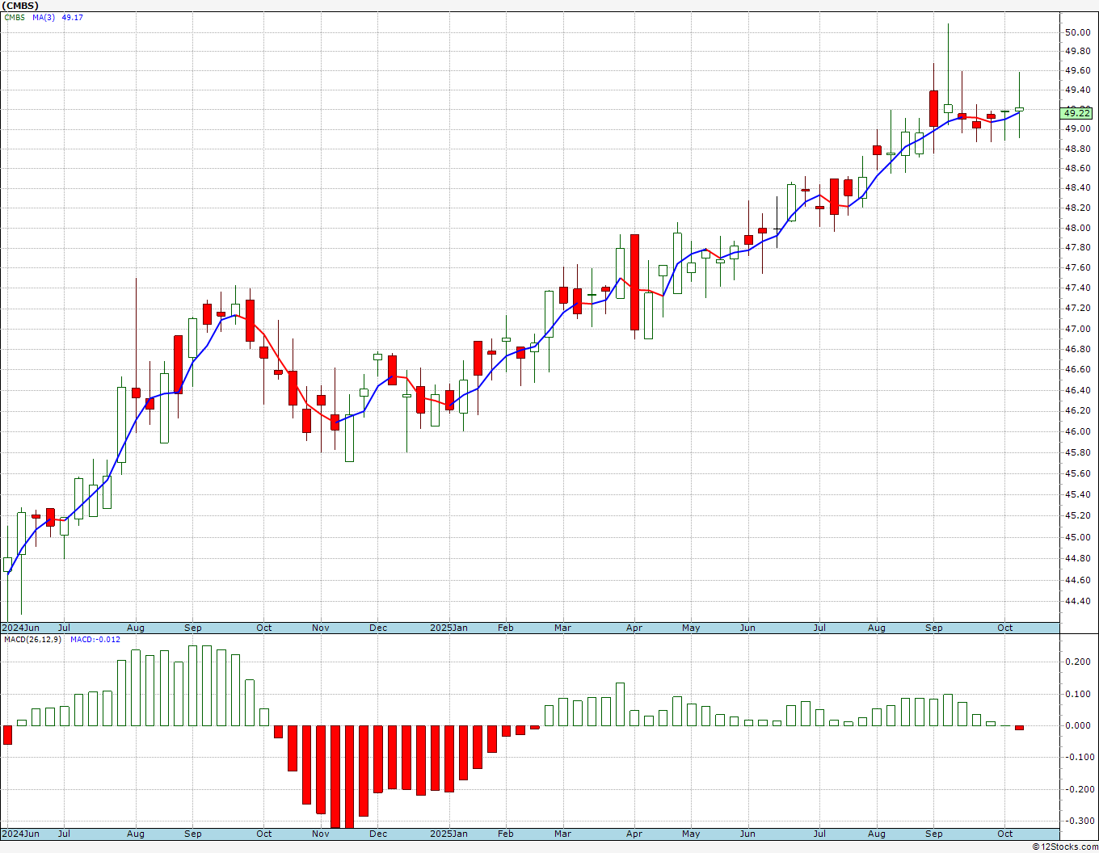Click "Feb" on the MACD panel time axis
This screenshot has width=1099, height=853.
tap(506, 834)
